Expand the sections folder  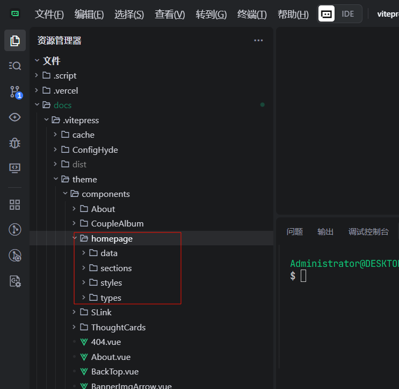click(115, 268)
